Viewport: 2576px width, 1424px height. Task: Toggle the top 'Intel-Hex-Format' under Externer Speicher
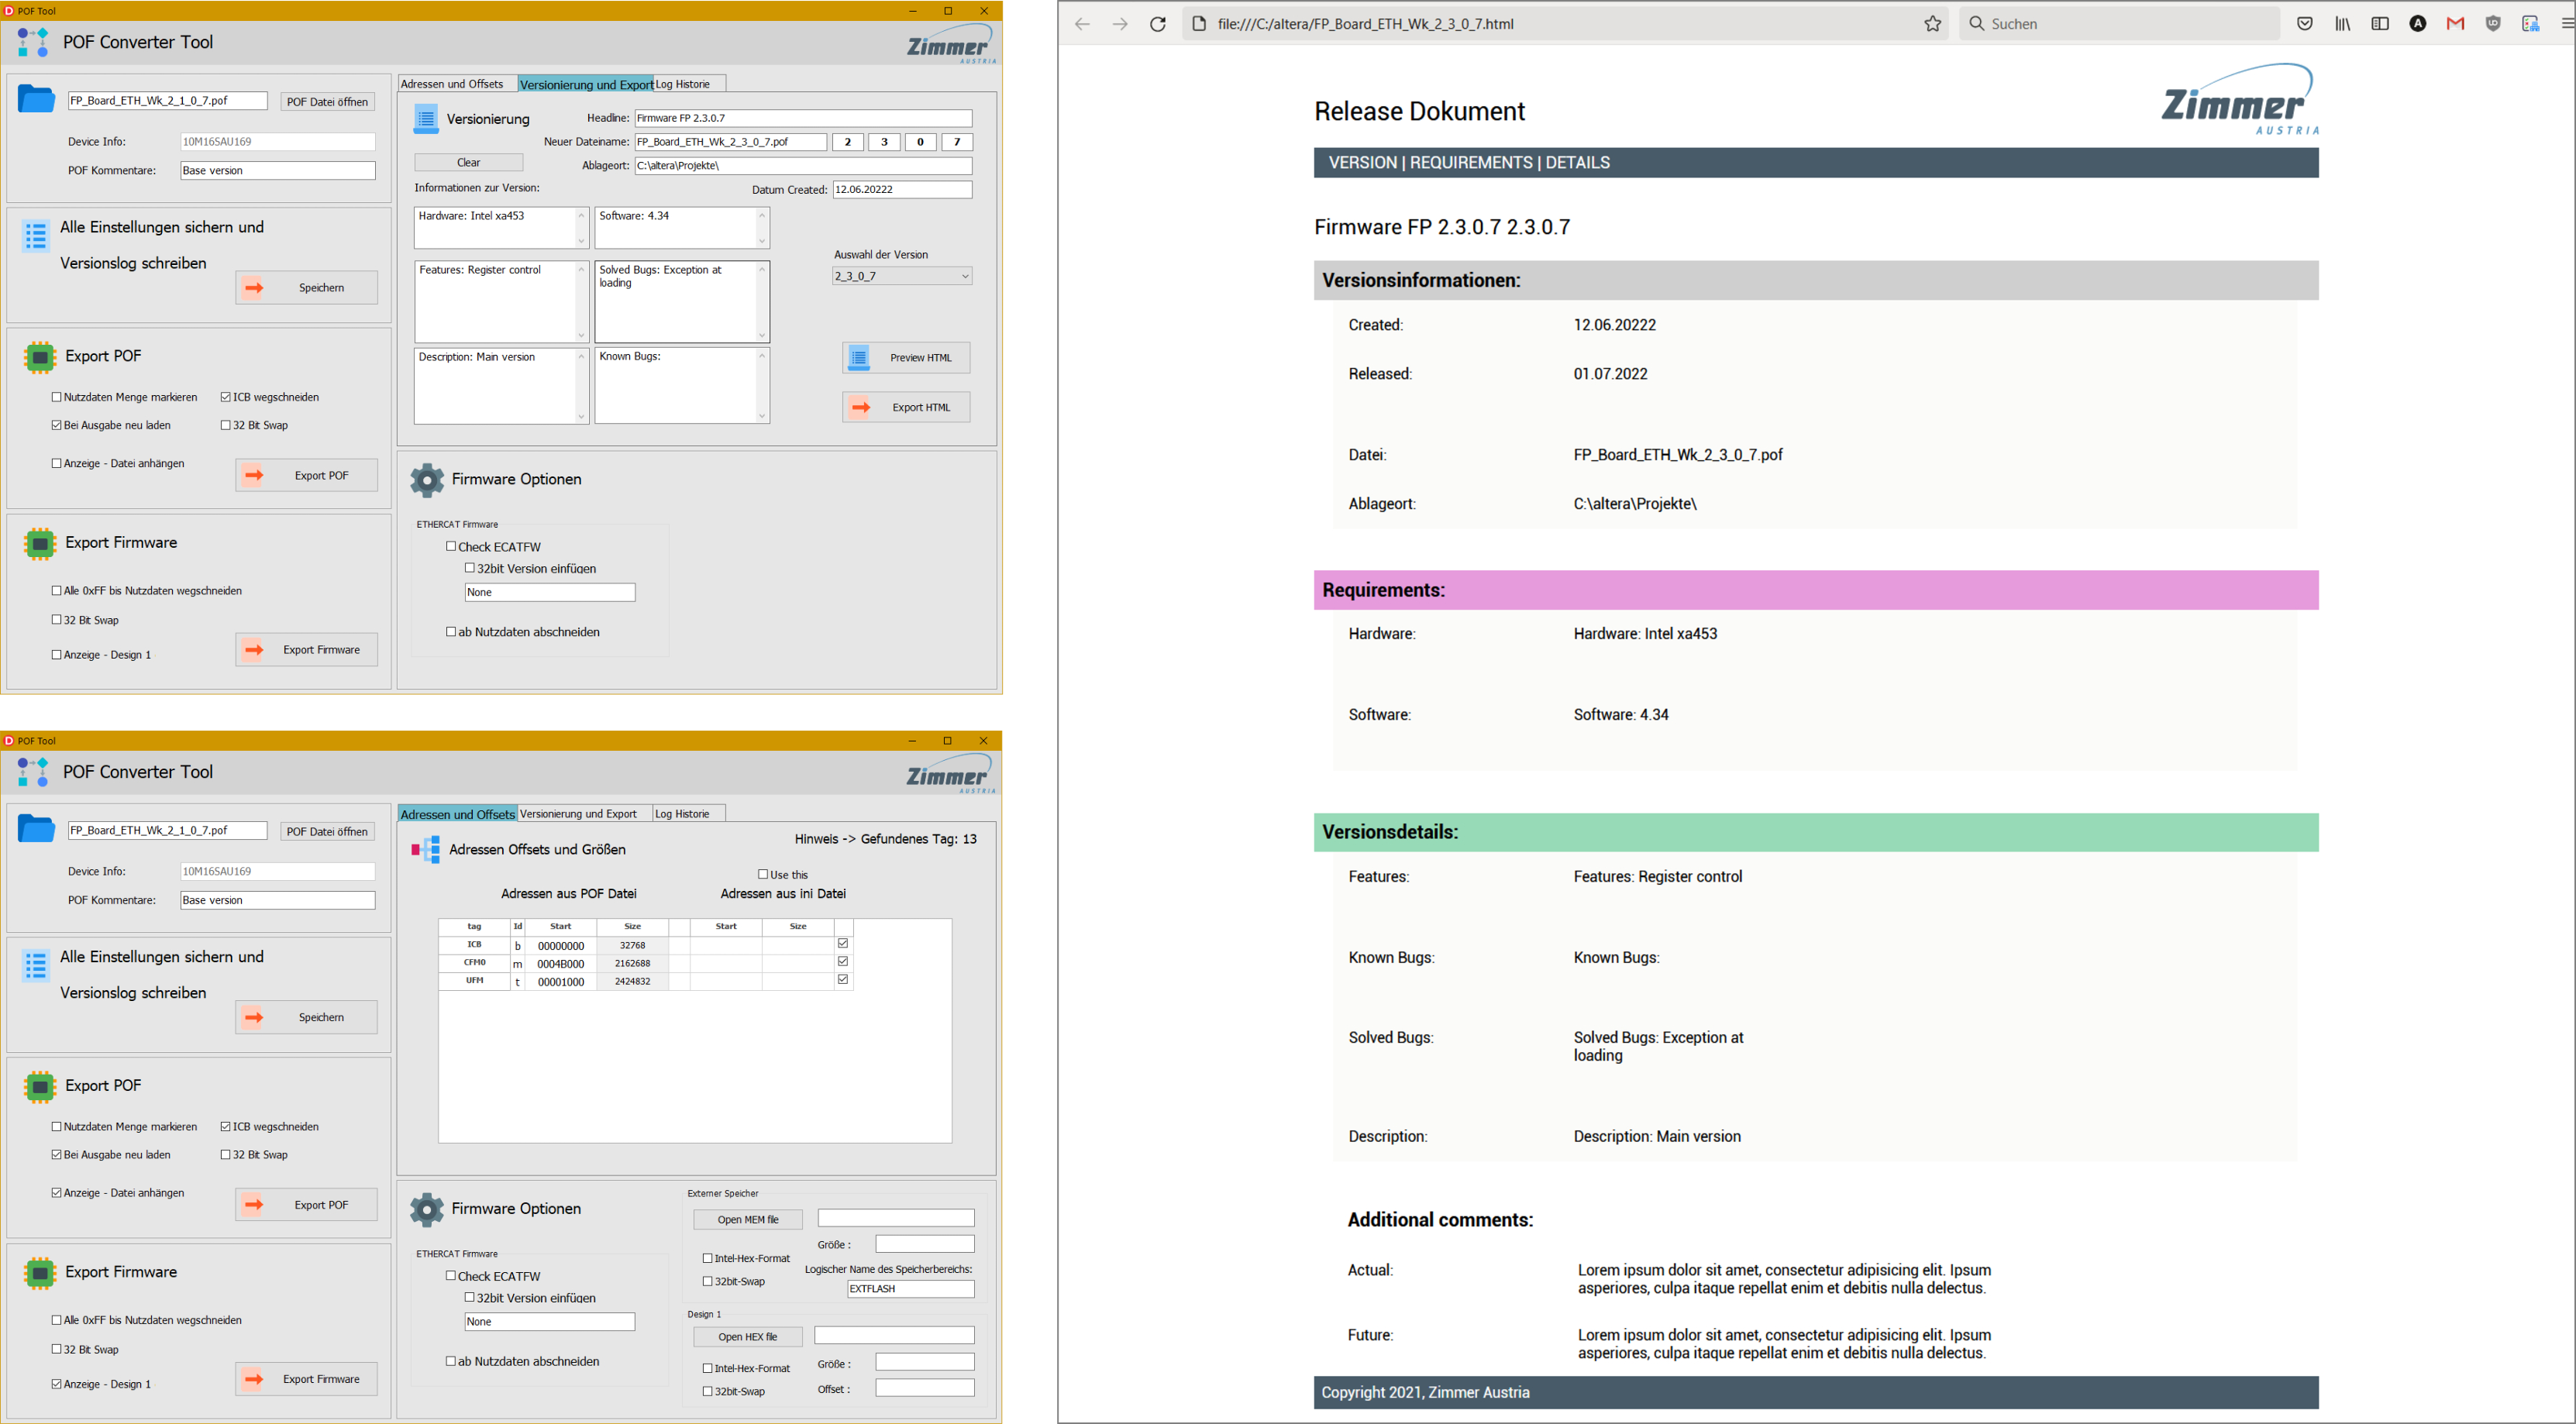coord(708,1258)
